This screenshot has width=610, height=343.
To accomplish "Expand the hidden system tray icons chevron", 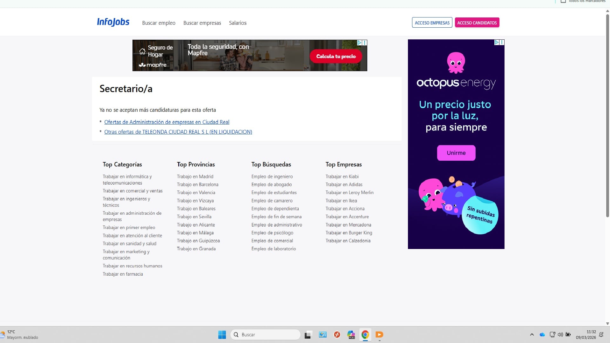I will pos(532,334).
